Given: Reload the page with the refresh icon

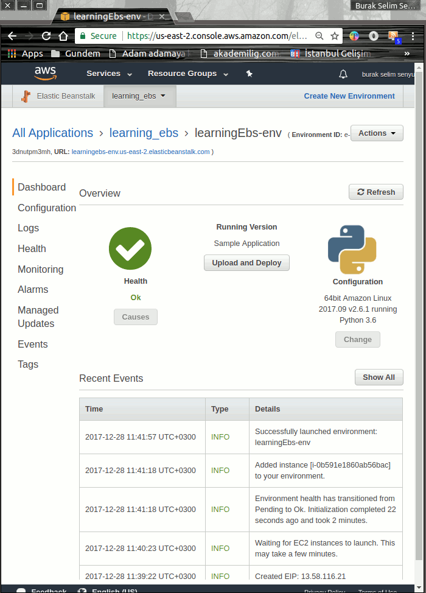Looking at the screenshot, I should pos(46,36).
